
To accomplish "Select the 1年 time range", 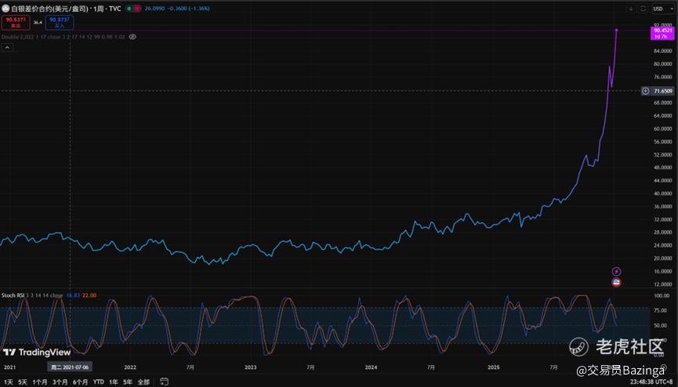I will click(x=114, y=382).
